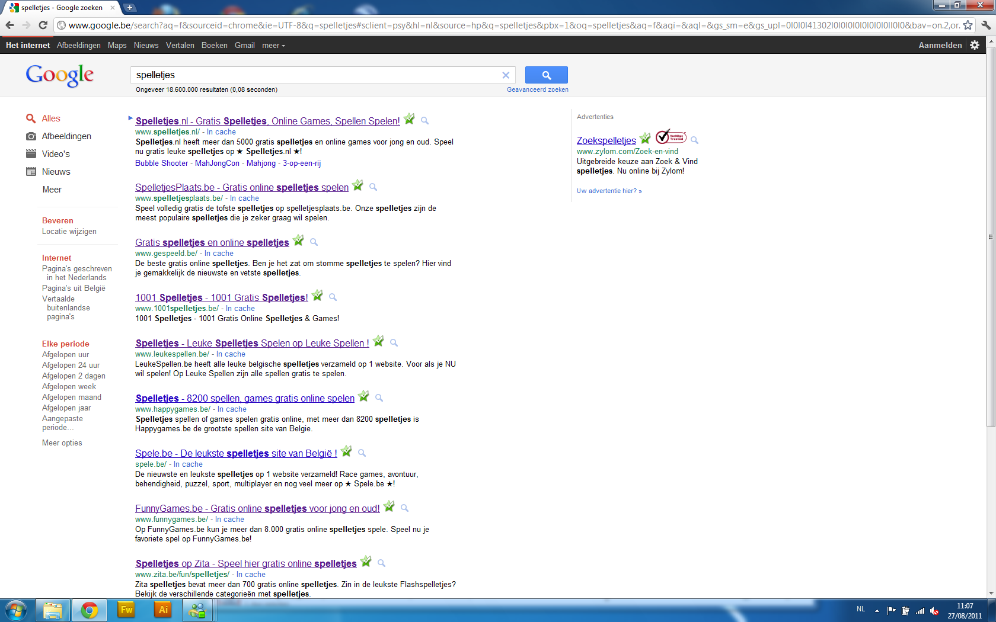Open Adobe Fireworks from taskbar
The width and height of the screenshot is (996, 622).
[126, 610]
